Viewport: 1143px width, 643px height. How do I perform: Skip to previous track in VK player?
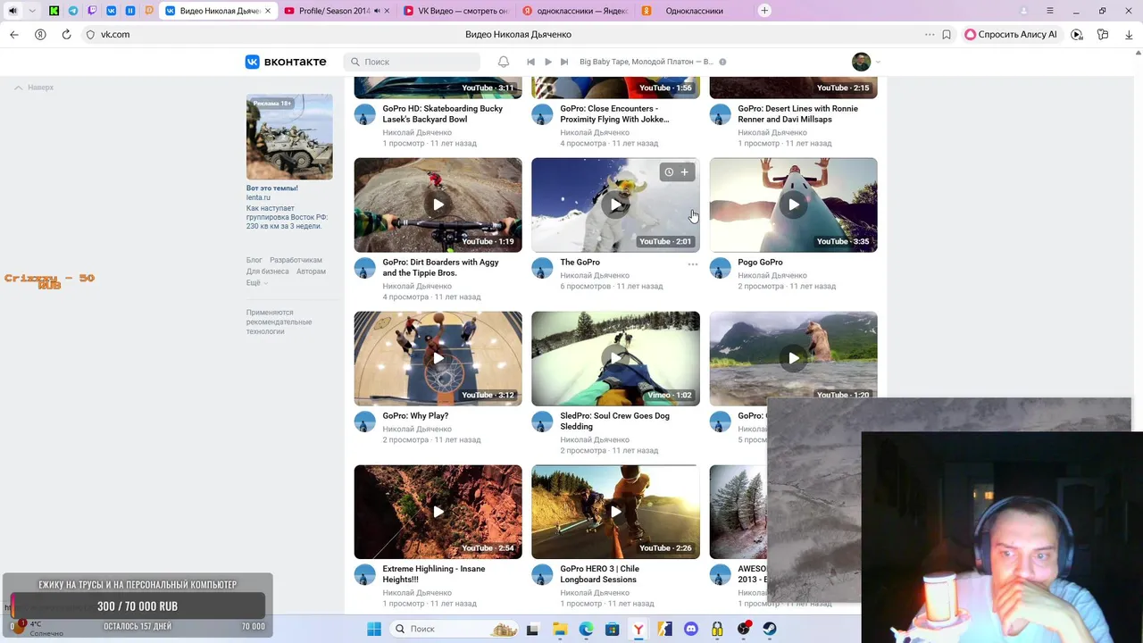click(x=530, y=62)
